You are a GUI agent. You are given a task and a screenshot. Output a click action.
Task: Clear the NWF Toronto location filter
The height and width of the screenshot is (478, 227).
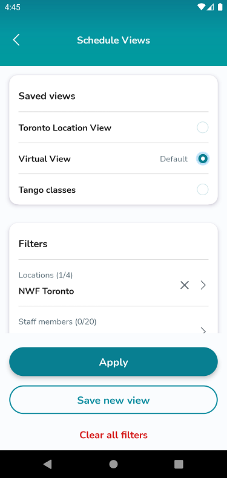[x=185, y=285]
